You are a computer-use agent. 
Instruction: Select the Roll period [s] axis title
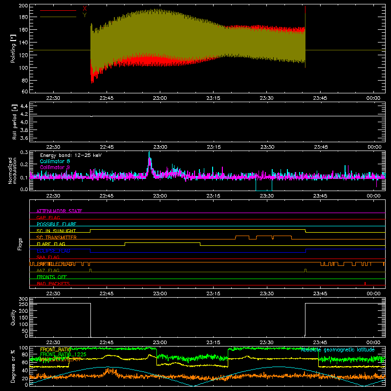click(x=15, y=122)
